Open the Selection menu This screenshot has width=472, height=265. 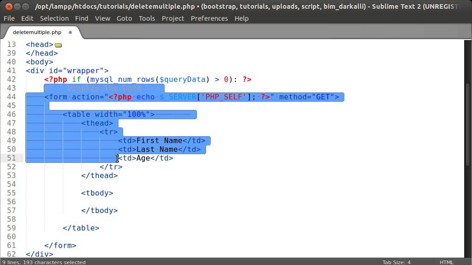pyautogui.click(x=54, y=18)
